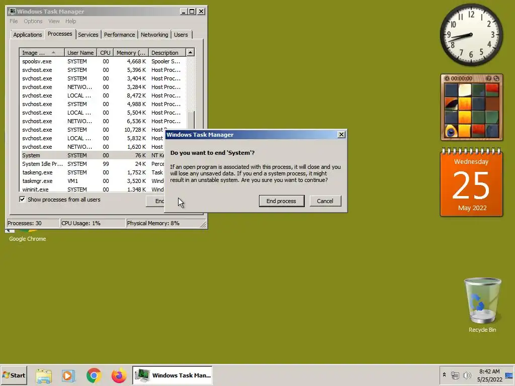Select the spoolsv.exe process row
The height and width of the screenshot is (386, 515).
103,61
